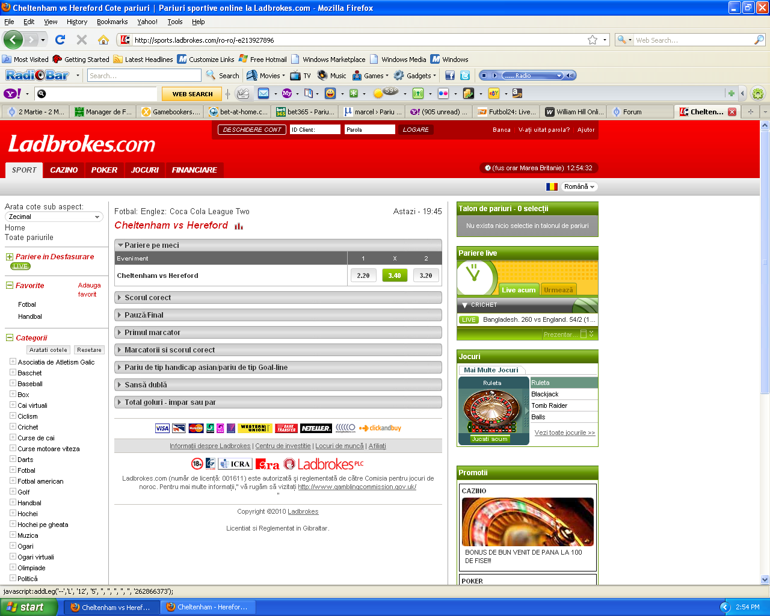Open Cheltenham - Hereford taskbar window
The image size is (770, 616).
pos(208,607)
